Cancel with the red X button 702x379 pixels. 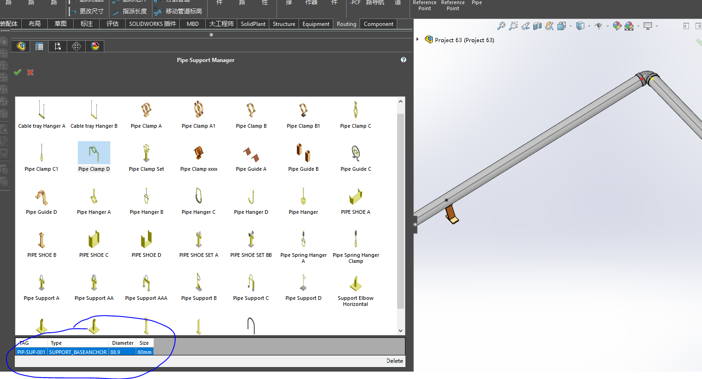pyautogui.click(x=31, y=72)
